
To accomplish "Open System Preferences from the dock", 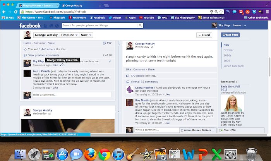I will (230, 154).
